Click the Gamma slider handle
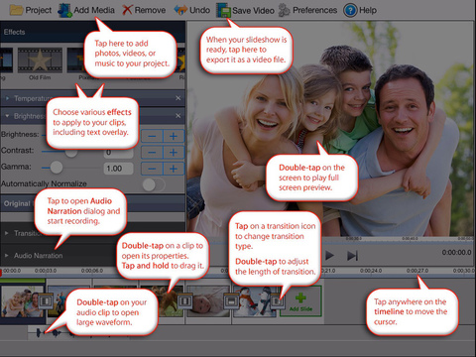Viewport: 476px width, 357px height. (x=57, y=168)
